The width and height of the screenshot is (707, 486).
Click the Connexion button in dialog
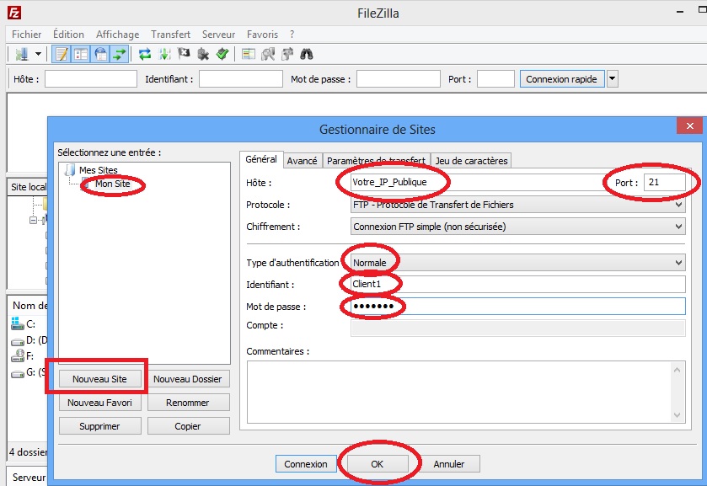[306, 464]
